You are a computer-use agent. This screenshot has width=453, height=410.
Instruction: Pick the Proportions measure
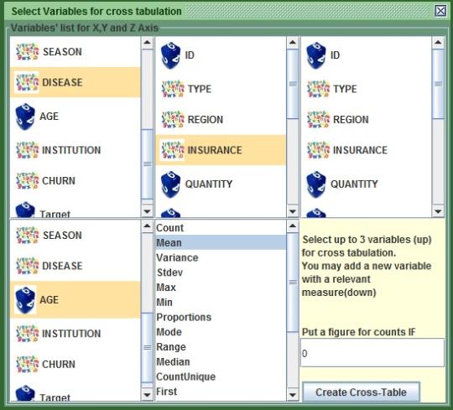[221, 317]
